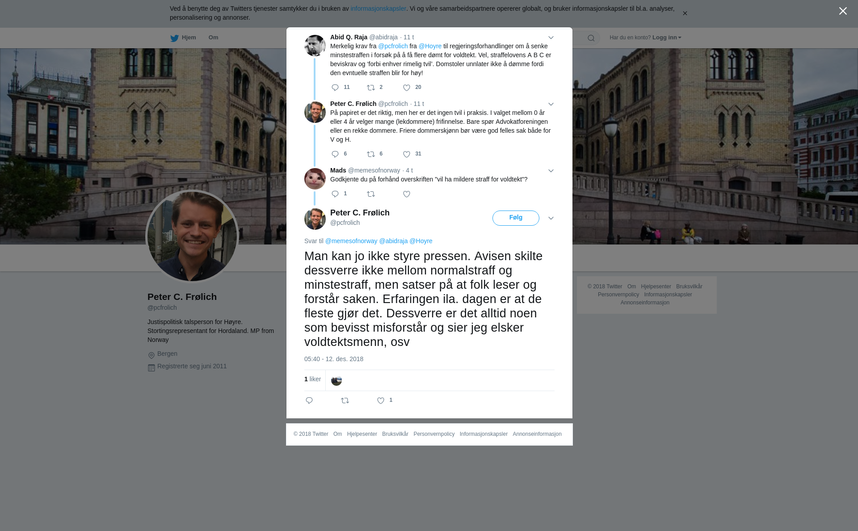The height and width of the screenshot is (531, 858).
Task: Open Twitter bird Hjem link
Action: tap(183, 38)
